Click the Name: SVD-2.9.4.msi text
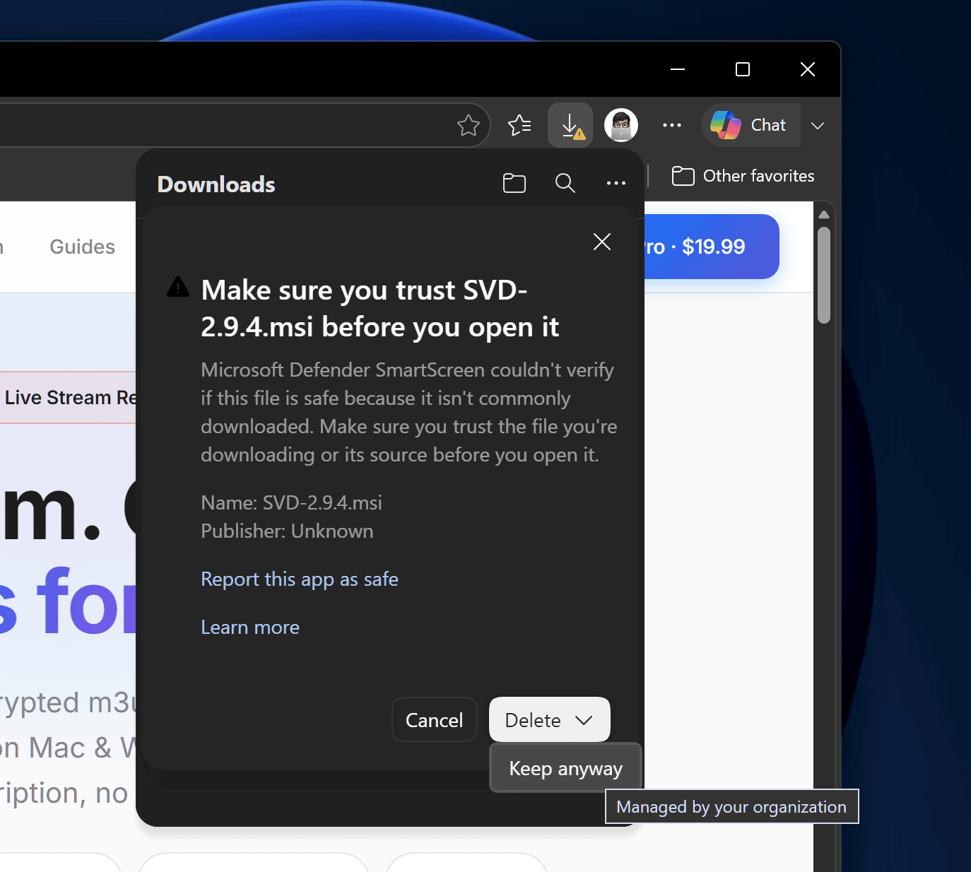The height and width of the screenshot is (872, 971). coord(291,503)
